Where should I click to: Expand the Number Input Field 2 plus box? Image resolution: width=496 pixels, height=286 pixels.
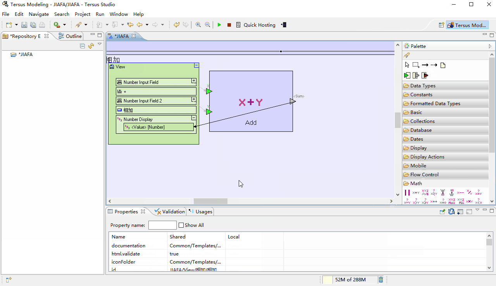coord(194,99)
